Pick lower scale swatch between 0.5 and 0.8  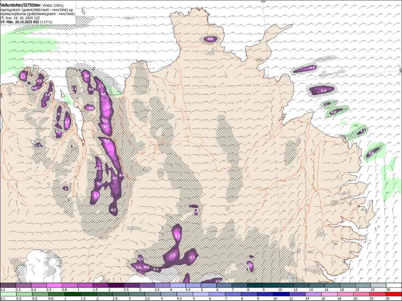click(x=41, y=294)
